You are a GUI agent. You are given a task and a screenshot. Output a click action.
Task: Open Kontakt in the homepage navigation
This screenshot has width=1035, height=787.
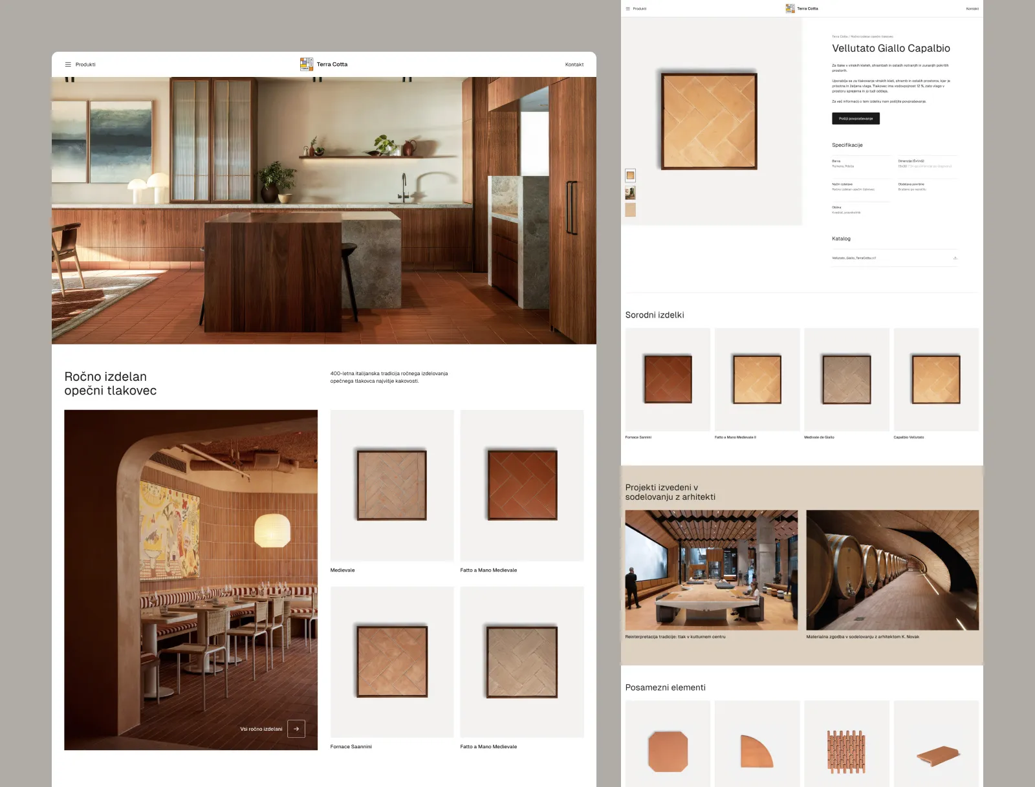pos(574,65)
